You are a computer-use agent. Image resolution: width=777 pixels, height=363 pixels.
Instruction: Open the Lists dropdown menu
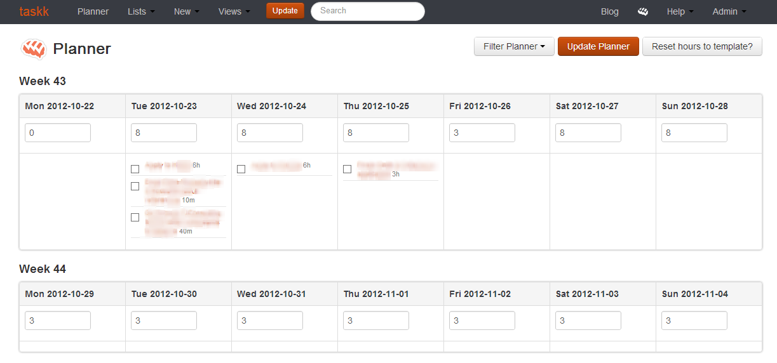pos(141,11)
